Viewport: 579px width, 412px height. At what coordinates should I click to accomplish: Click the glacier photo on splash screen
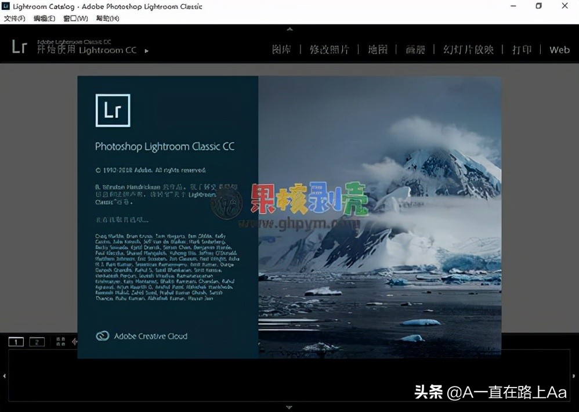(379, 217)
